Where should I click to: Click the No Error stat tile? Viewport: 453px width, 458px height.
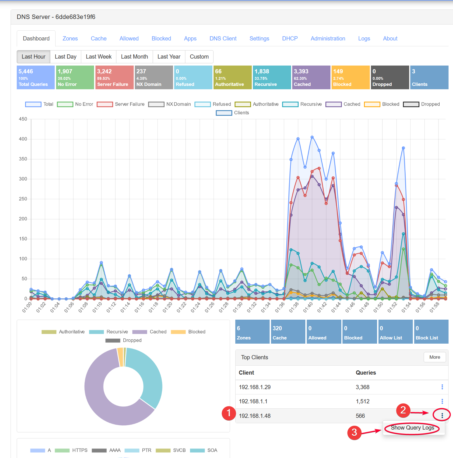[75, 78]
